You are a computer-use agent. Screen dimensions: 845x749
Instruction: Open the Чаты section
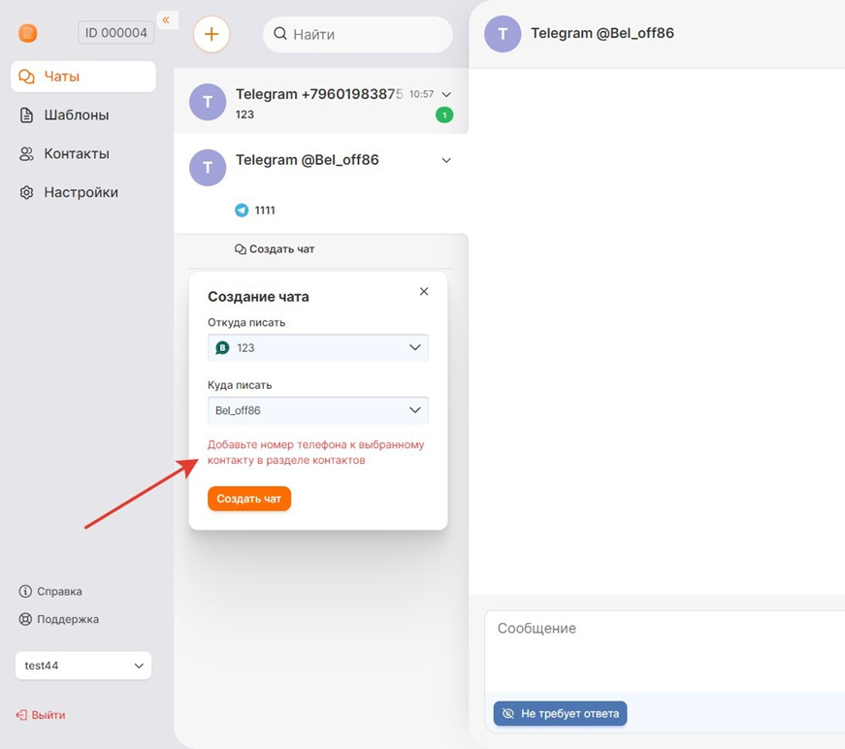point(83,77)
